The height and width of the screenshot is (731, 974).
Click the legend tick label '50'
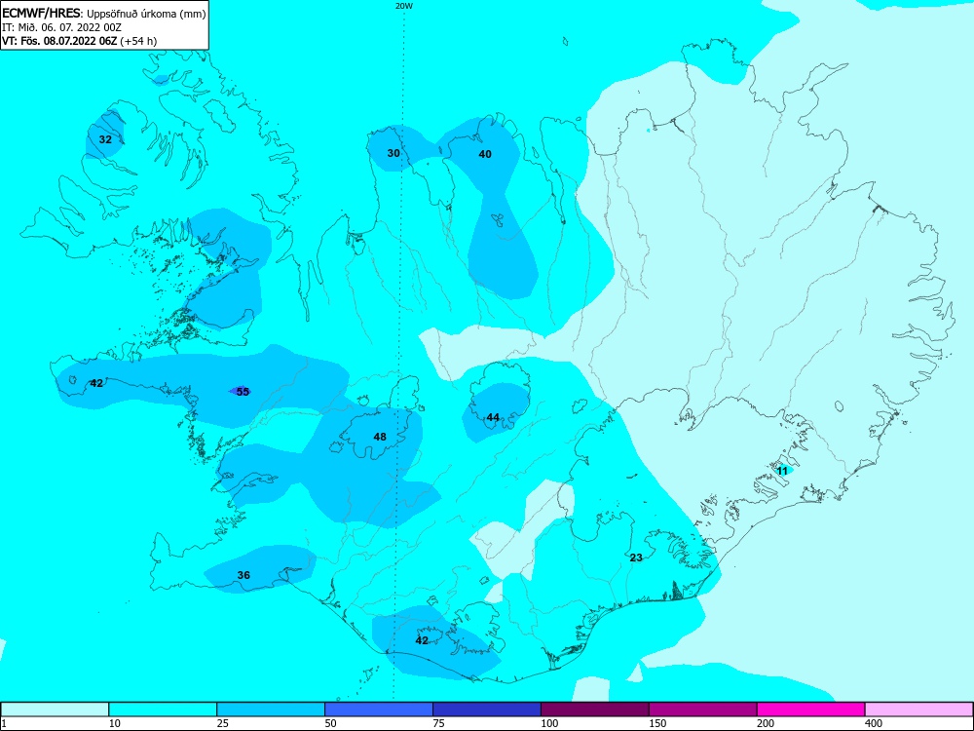[331, 723]
